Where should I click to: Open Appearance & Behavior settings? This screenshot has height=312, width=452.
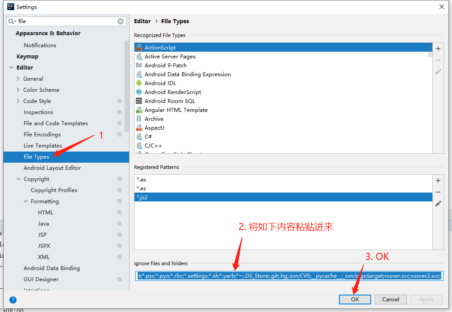(x=48, y=33)
